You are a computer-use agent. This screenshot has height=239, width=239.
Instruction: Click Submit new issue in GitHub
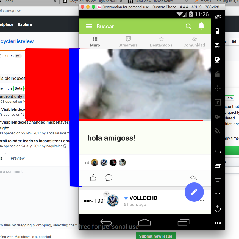tap(155, 236)
